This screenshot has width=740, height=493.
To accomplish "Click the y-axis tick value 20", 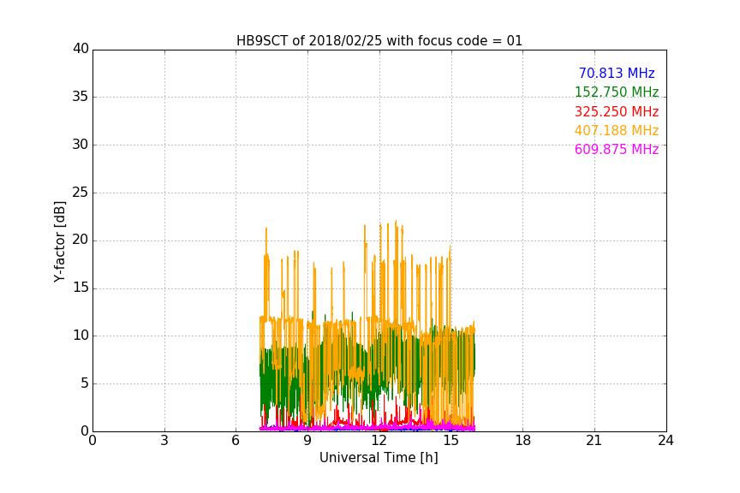I will pos(81,240).
